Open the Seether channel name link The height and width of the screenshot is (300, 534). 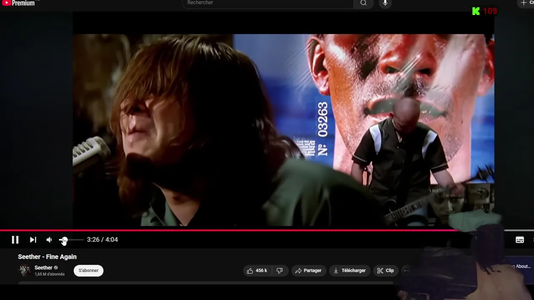coord(43,267)
